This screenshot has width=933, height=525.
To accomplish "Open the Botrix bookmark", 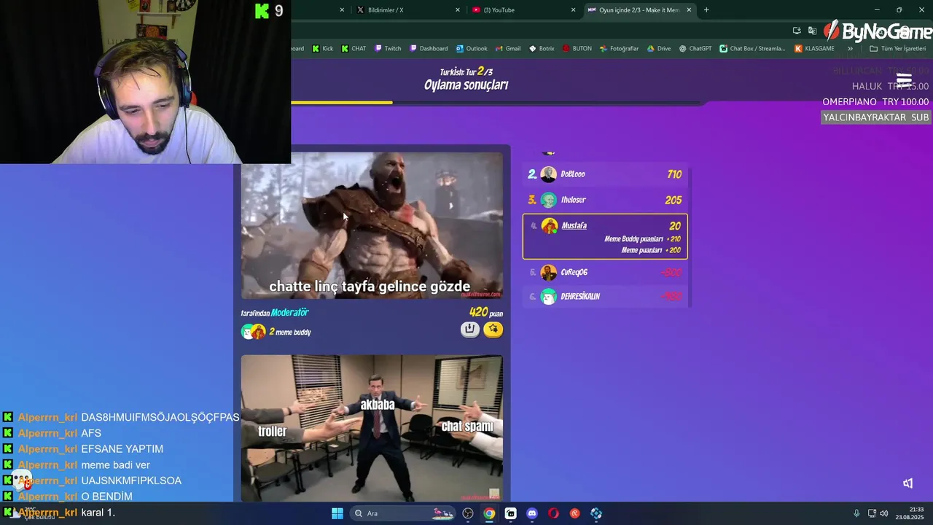I will tap(542, 49).
